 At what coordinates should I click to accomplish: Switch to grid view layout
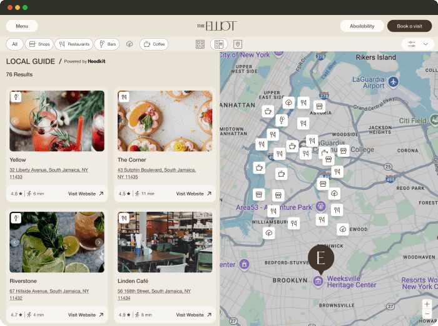click(200, 44)
